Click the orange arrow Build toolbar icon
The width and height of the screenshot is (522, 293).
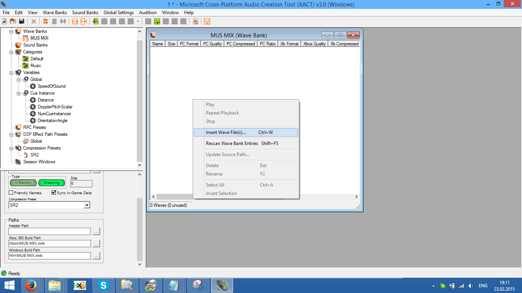coord(195,21)
